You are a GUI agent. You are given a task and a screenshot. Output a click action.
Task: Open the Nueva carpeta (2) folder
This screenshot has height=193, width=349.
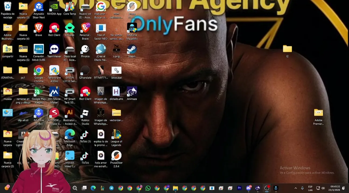point(8,159)
